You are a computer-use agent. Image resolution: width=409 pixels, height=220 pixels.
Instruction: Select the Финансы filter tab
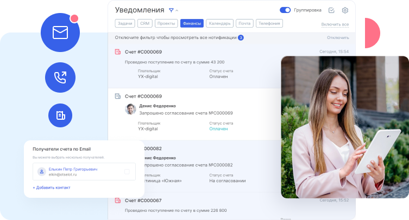(192, 23)
